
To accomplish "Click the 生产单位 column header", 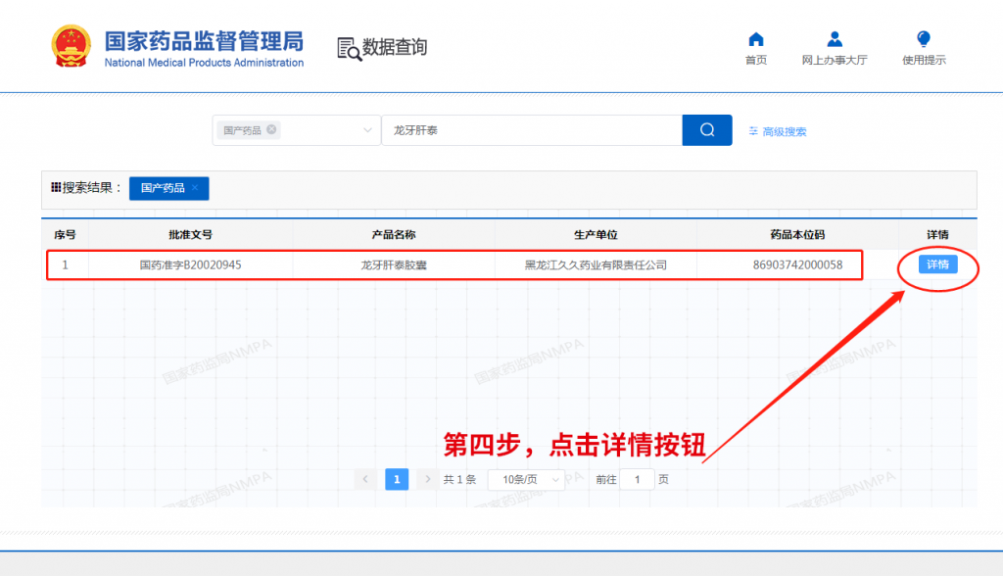I will click(596, 235).
